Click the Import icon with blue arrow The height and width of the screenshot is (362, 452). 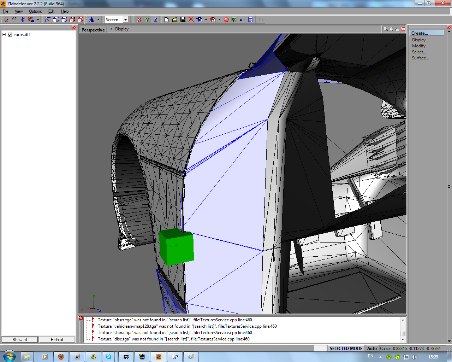pos(199,20)
